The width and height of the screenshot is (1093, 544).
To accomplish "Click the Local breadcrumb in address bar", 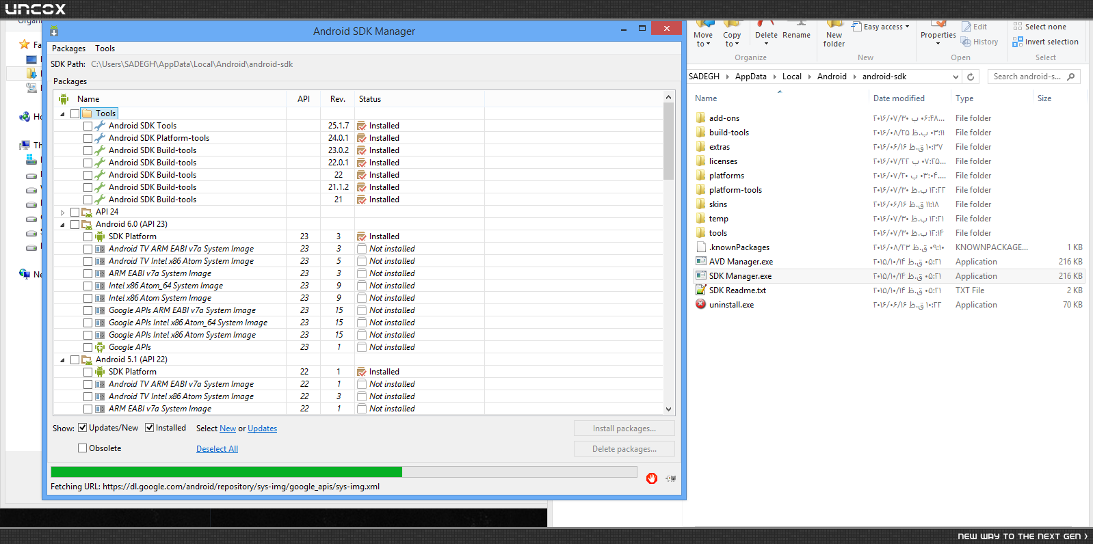I will 791,77.
